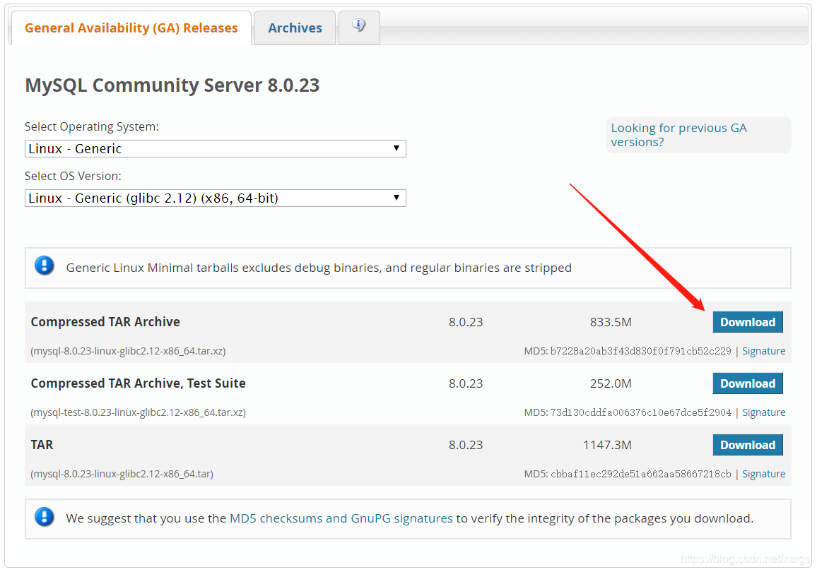Image resolution: width=817 pixels, height=572 pixels.
Task: Click the info icon beside Generic Linux Minimal note
Action: 45,266
